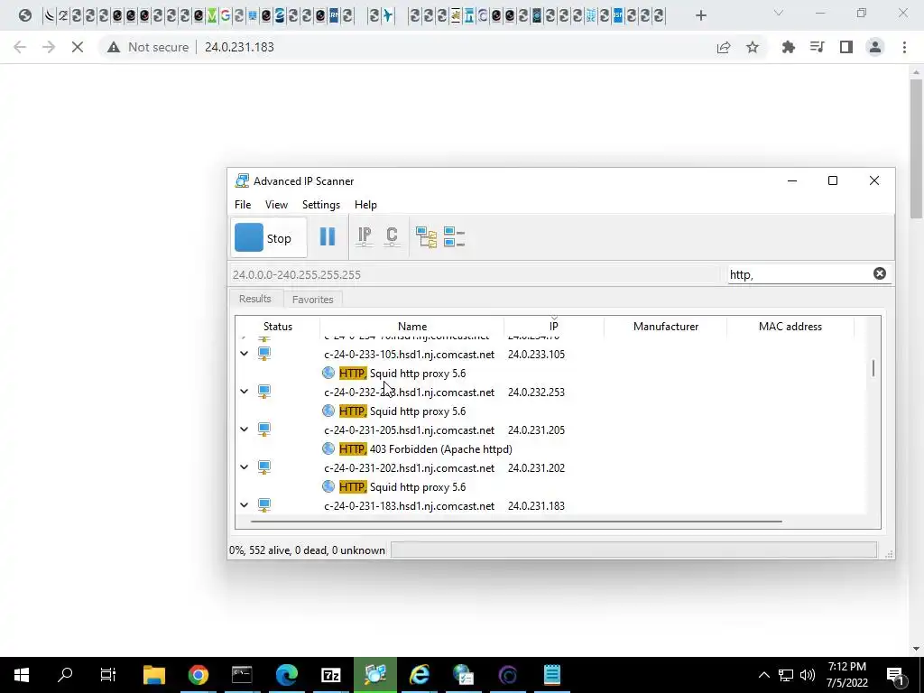Open Chrome's tab search chevron

point(779,14)
